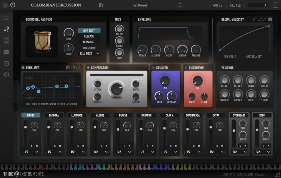Open settings gear in the sidebar
281x178 pixels.
click(x=6, y=75)
